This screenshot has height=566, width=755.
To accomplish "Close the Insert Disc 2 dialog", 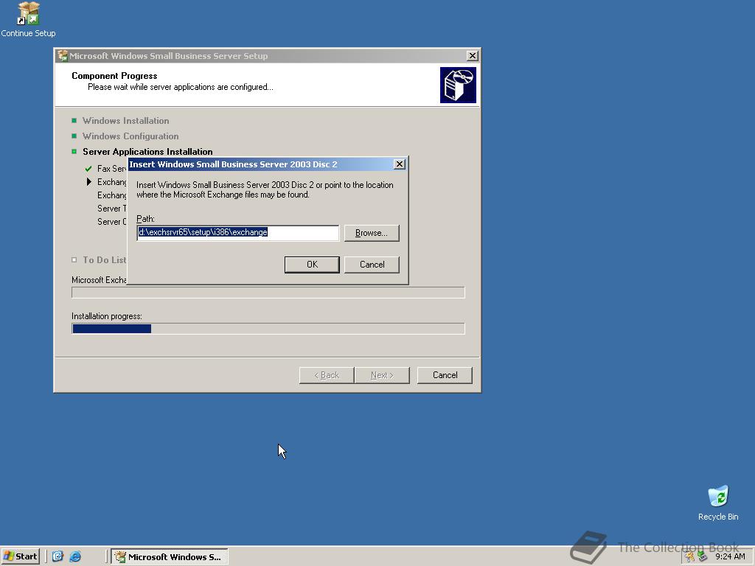I will [x=399, y=164].
